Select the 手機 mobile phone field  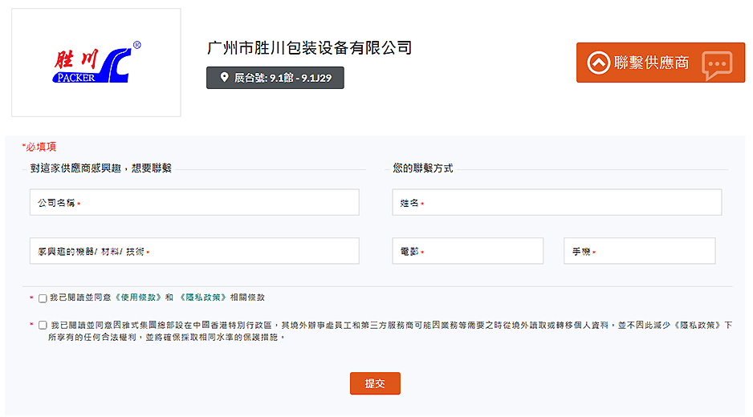click(x=640, y=251)
